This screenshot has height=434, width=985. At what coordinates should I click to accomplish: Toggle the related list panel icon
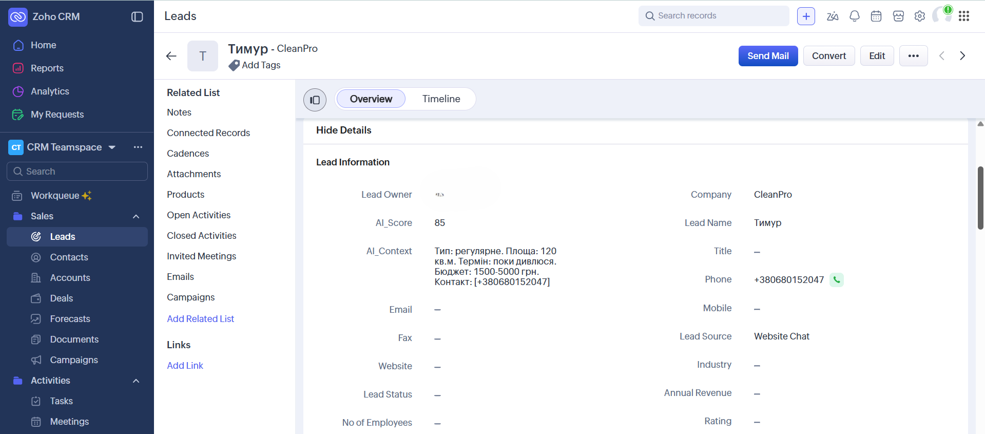315,100
